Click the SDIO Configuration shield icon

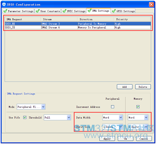pyautogui.click(x=4, y=4)
